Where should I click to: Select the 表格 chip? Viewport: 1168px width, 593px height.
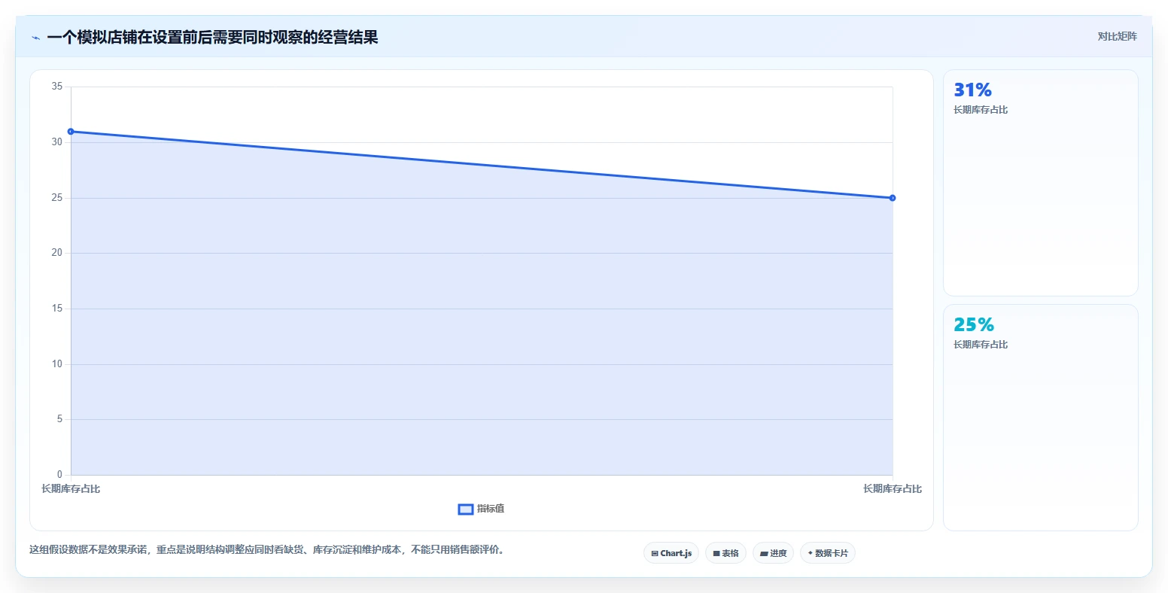click(x=725, y=553)
